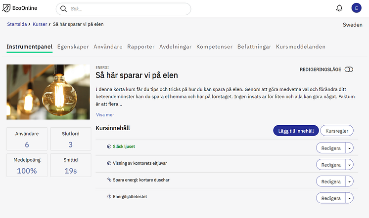Click the cube icon beside Släck ljuset
Viewport: 369px width, 218px height.
click(x=109, y=146)
